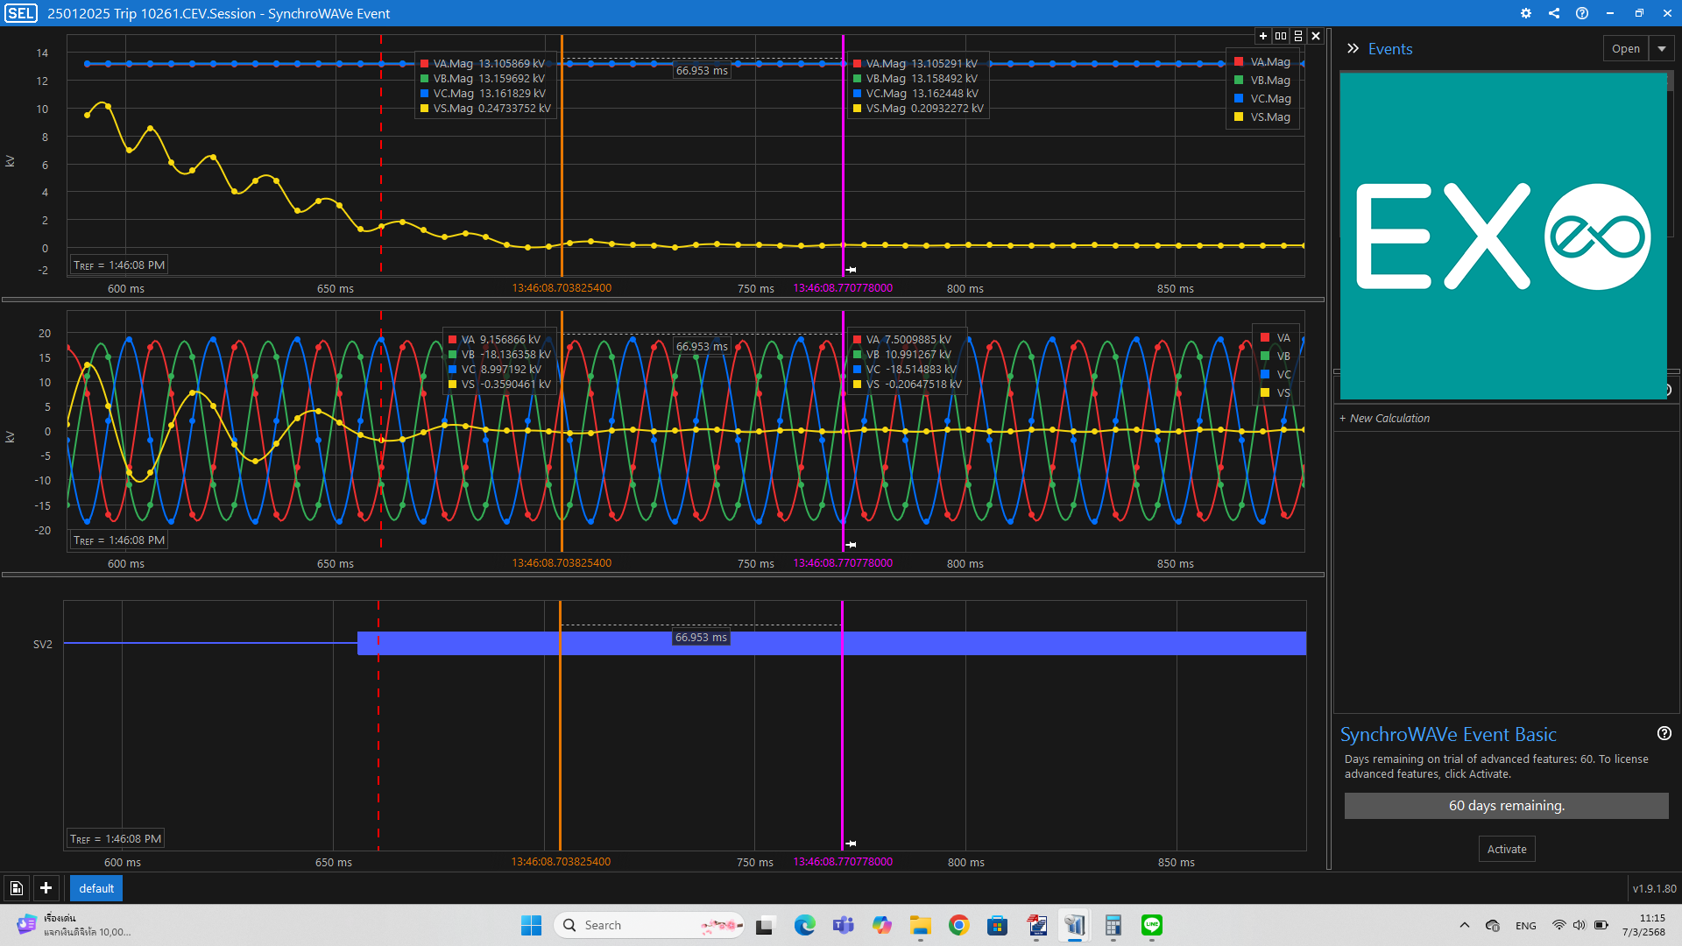Toggle the VS.Mag trace in the legend
This screenshot has width=1682, height=946.
(x=1269, y=117)
